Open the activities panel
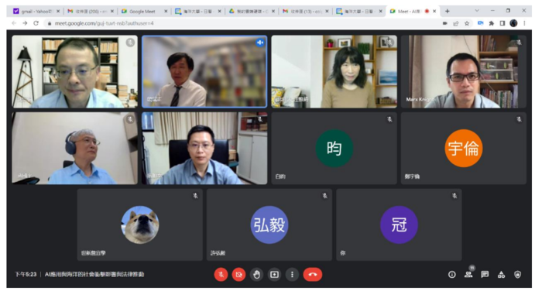Viewport: 542px width, 298px height. point(501,275)
